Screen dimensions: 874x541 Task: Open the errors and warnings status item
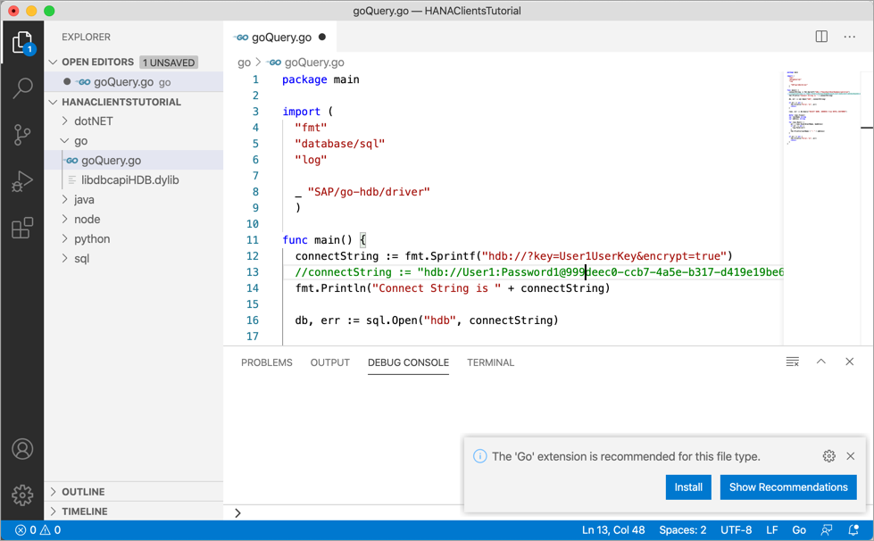(37, 530)
